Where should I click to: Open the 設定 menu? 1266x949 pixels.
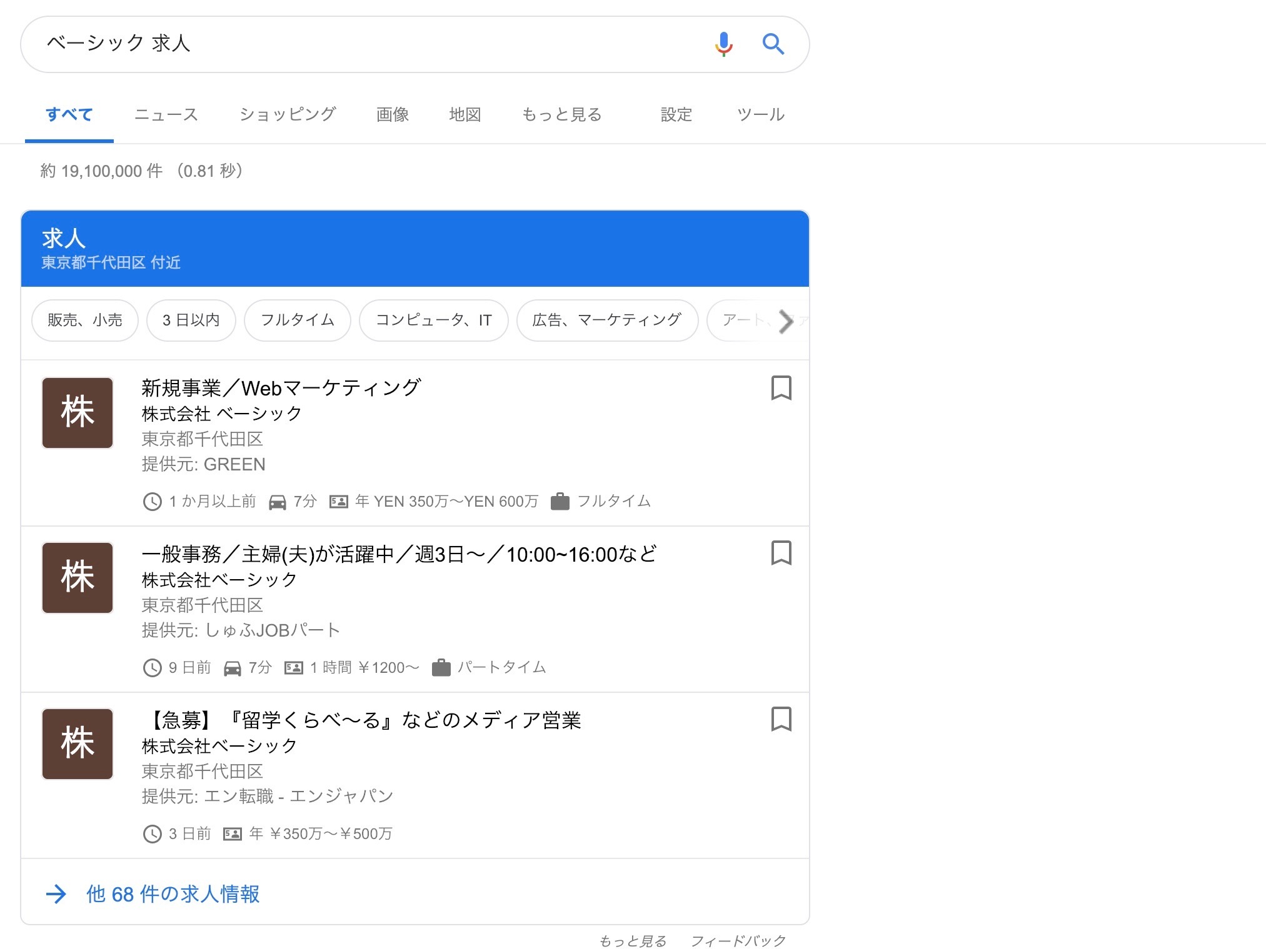click(676, 115)
